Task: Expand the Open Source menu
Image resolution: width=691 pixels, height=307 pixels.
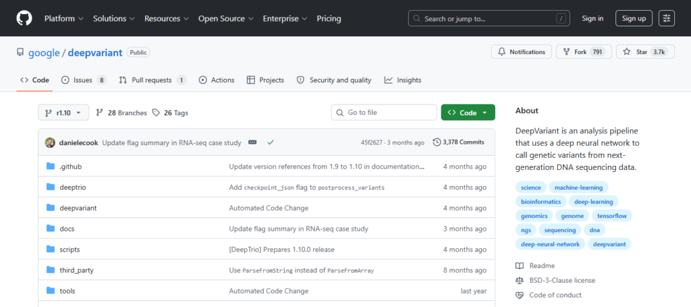Action: (226, 18)
